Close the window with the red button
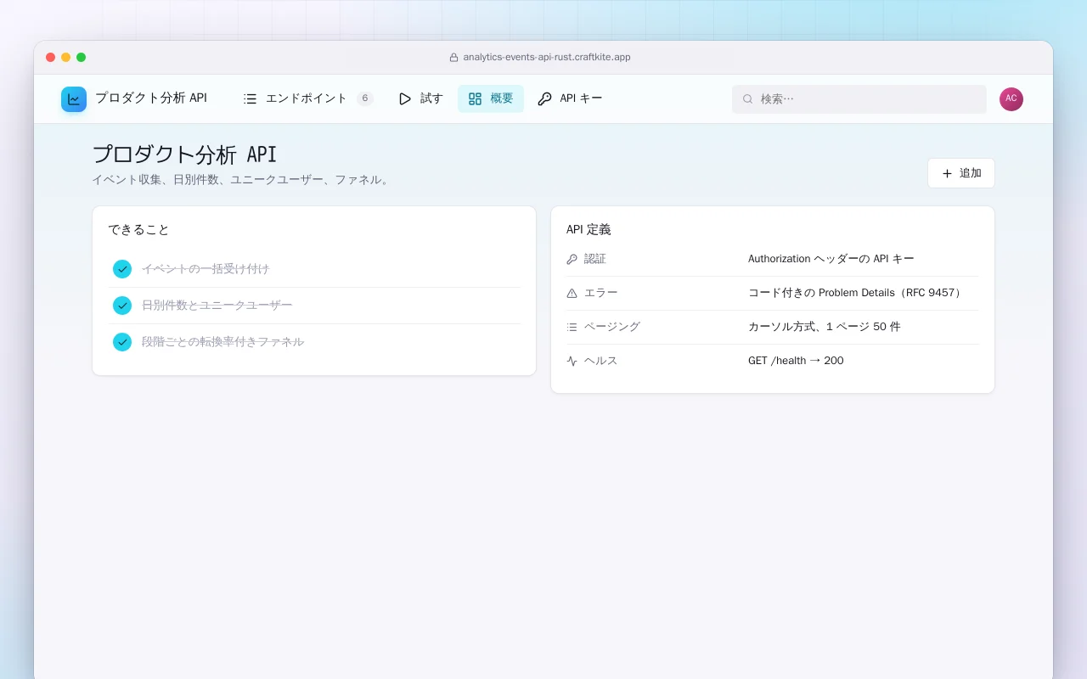Screen dimensions: 1087x679 [x=51, y=58]
